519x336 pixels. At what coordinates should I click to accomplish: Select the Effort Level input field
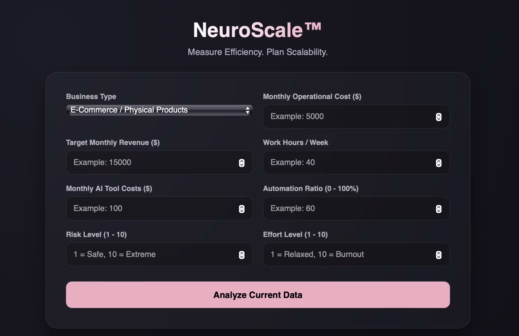(x=356, y=254)
